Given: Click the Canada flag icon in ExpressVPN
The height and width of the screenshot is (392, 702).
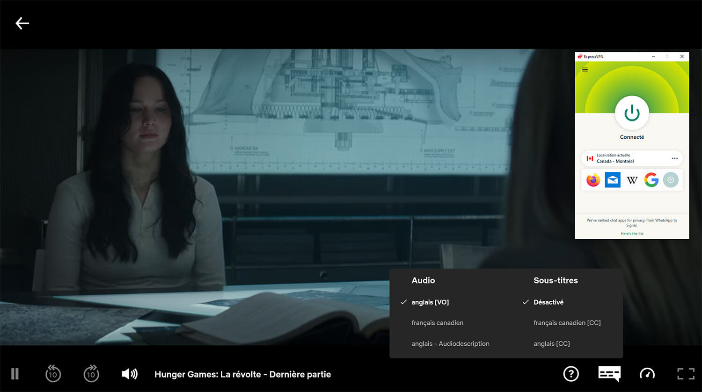Looking at the screenshot, I should (x=590, y=158).
